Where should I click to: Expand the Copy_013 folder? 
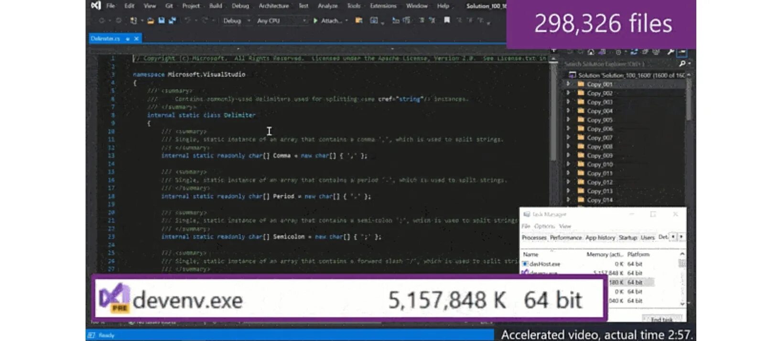point(568,191)
